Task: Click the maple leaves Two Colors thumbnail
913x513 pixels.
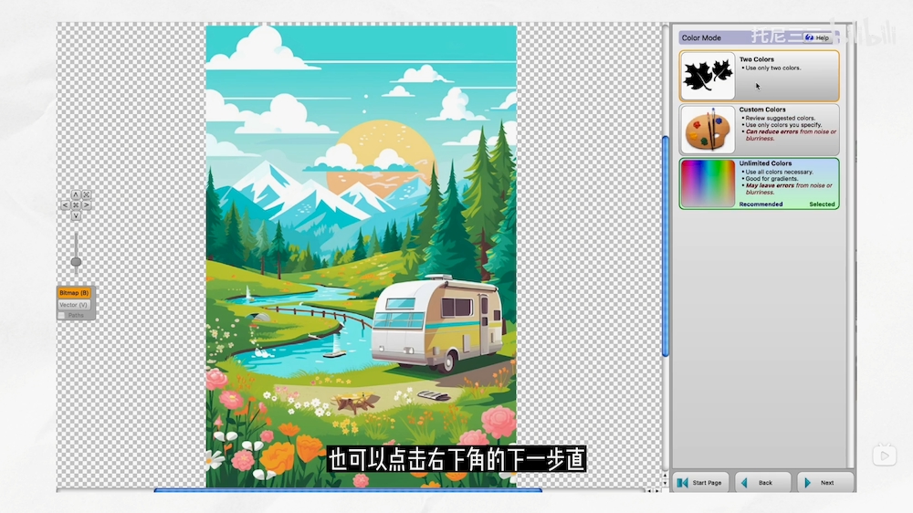Action: pos(708,76)
